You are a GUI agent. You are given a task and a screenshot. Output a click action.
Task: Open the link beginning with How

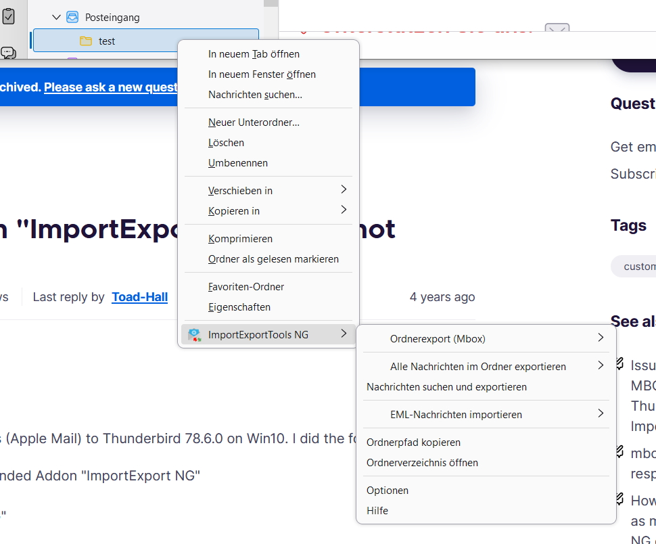(x=643, y=519)
